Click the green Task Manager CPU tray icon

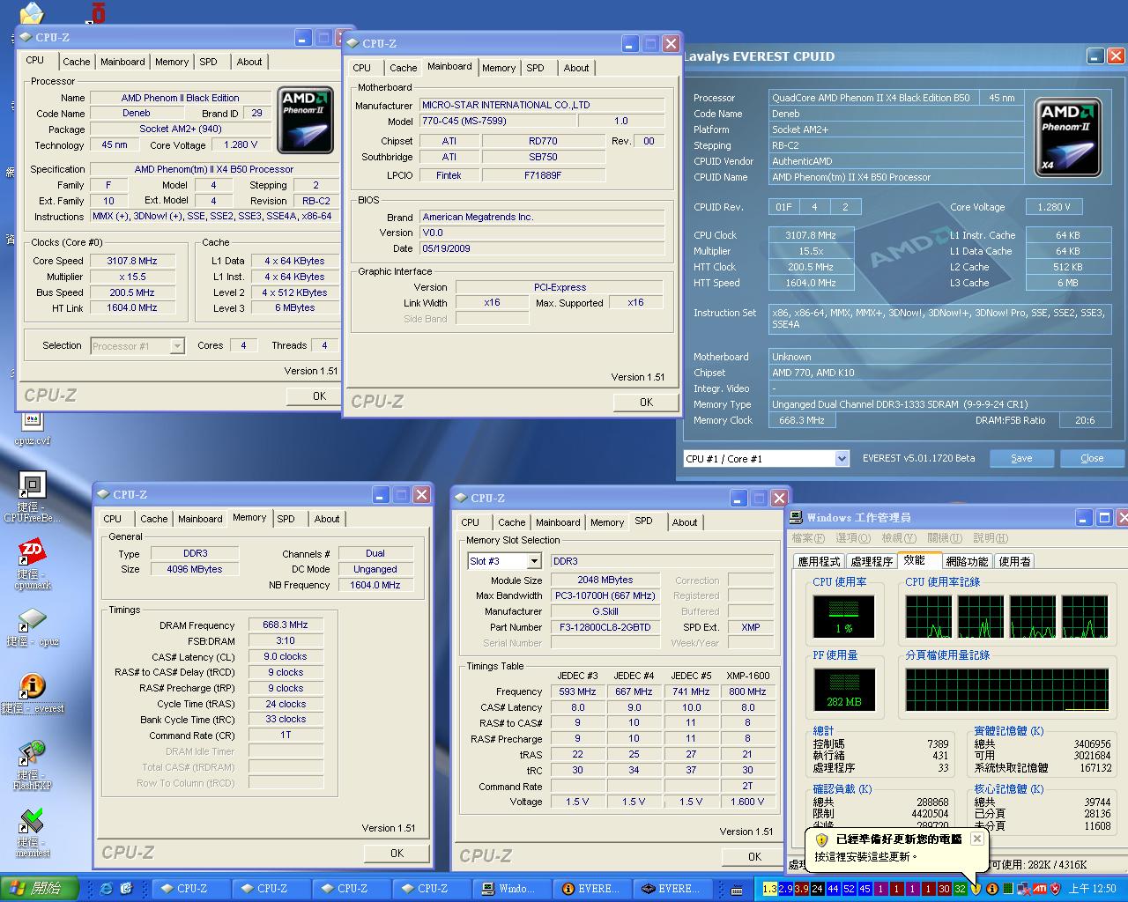pos(1007,889)
